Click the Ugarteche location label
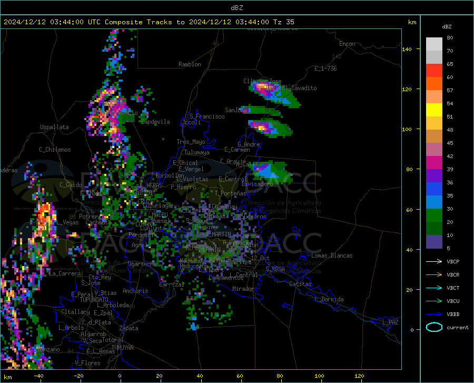The width and height of the screenshot is (474, 383). 142,264
